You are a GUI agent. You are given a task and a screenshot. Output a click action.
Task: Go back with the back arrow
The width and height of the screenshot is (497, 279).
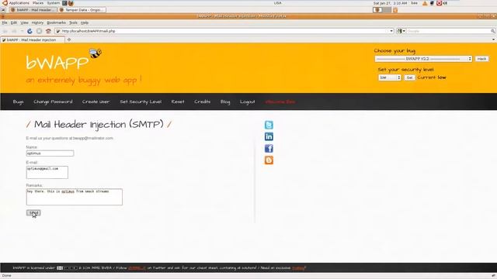pyautogui.click(x=5, y=31)
